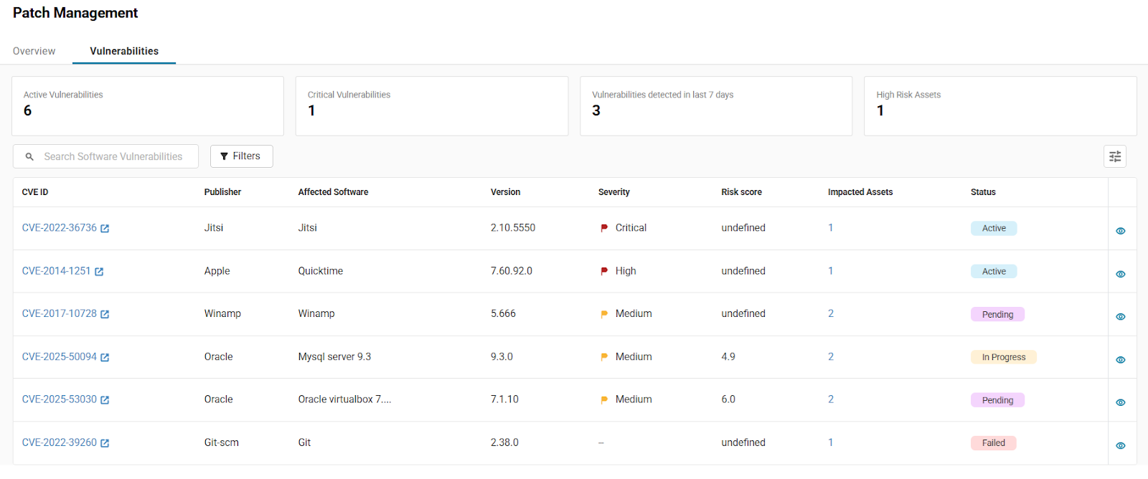View details eye icon for CVE-2025-53030
This screenshot has height=479, width=1148.
[1121, 402]
